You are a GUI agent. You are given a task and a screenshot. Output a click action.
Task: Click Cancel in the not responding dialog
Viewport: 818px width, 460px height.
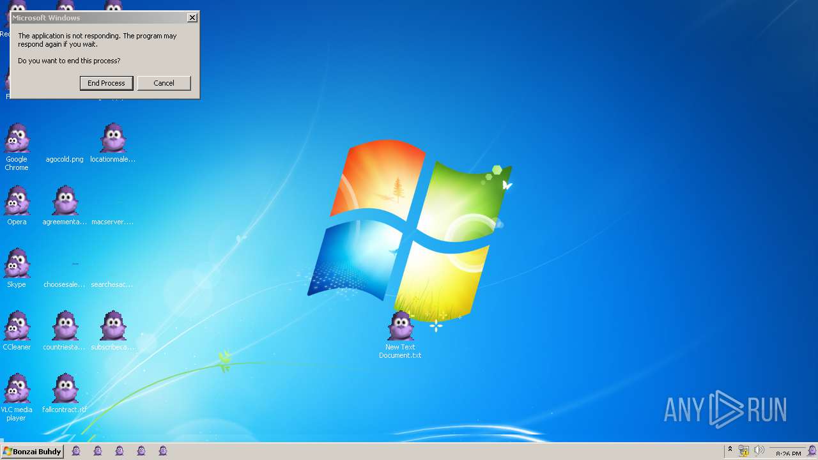click(x=164, y=83)
